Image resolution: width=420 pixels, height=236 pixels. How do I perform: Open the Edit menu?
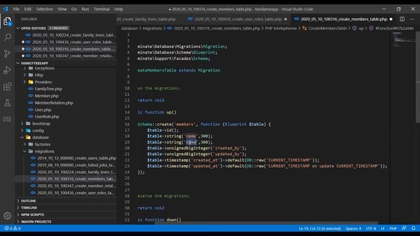pos(28,9)
